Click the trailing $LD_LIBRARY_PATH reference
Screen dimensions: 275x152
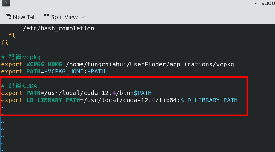[209, 100]
